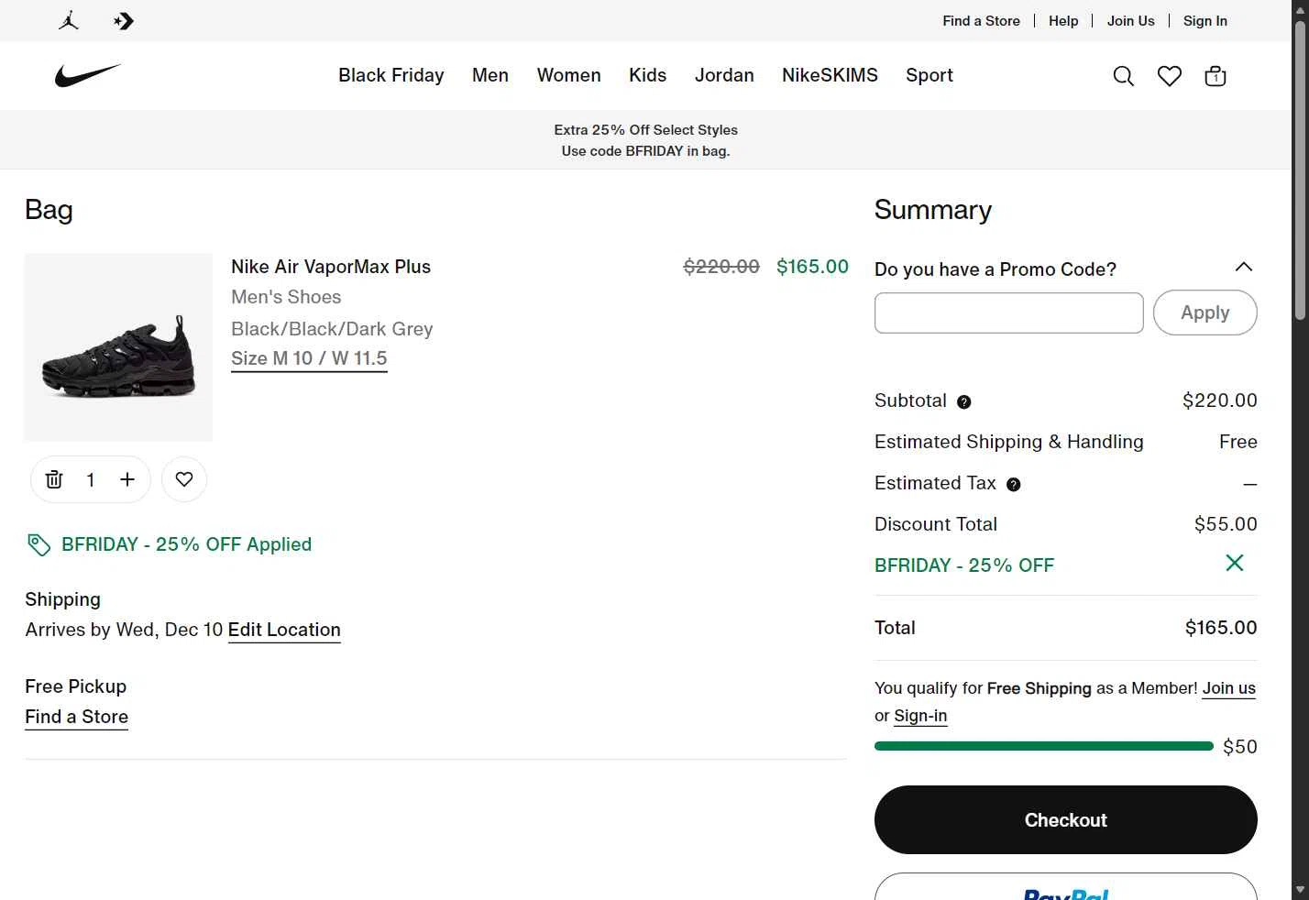This screenshot has height=900, width=1309.
Task: Change Size M 10 / W 11.5
Action: coord(309,358)
